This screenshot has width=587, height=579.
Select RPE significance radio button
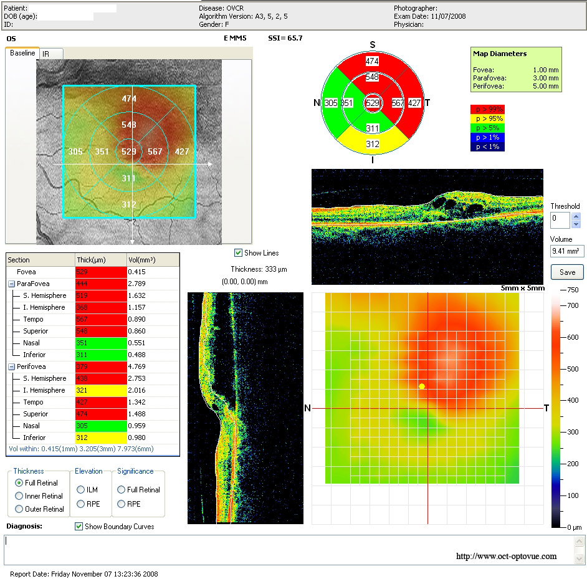point(121,504)
